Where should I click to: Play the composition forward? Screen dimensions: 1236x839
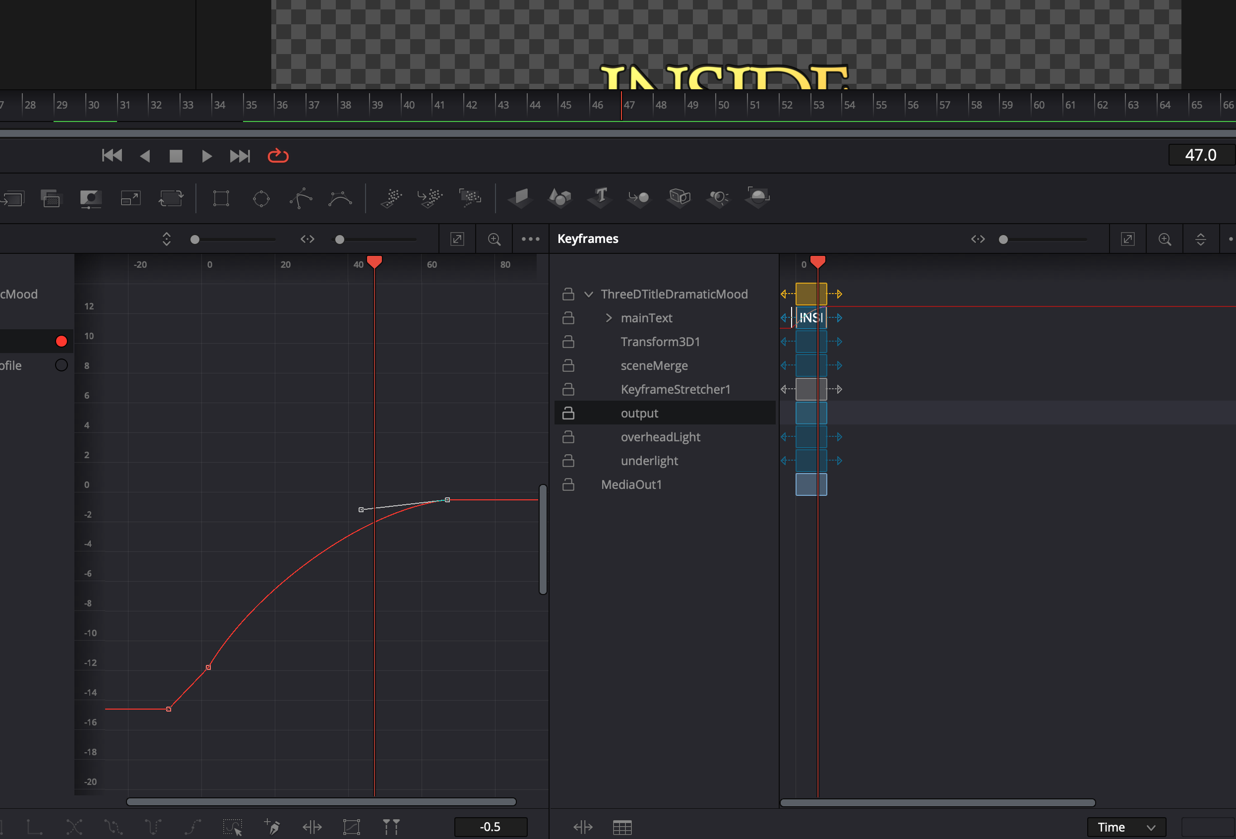pyautogui.click(x=207, y=156)
